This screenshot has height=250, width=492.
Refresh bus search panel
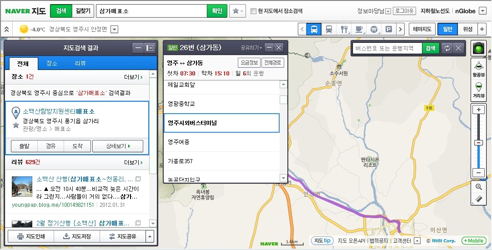click(447, 48)
